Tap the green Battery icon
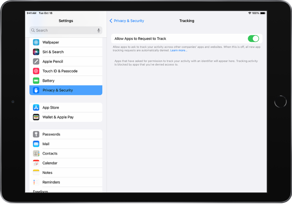The width and height of the screenshot is (292, 204). (x=36, y=80)
